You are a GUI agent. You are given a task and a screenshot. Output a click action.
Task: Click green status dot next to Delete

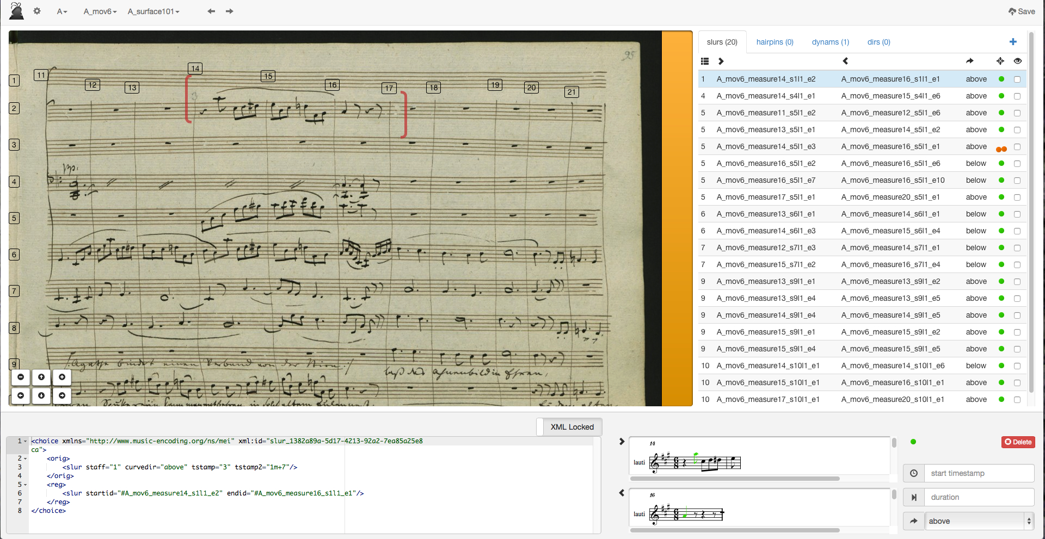(913, 442)
